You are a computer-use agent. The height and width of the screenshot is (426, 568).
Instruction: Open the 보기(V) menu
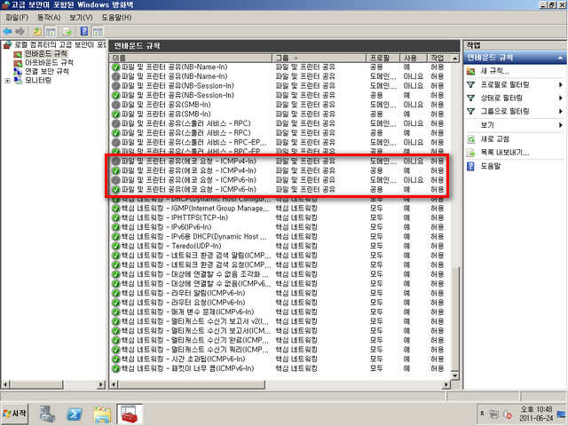click(x=81, y=18)
